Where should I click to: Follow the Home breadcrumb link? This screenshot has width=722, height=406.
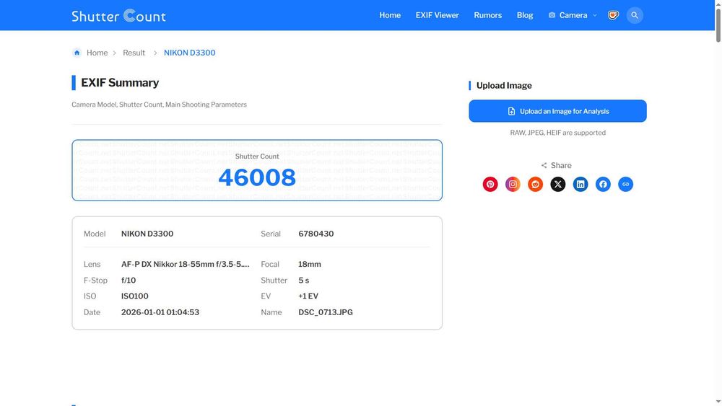tap(97, 53)
